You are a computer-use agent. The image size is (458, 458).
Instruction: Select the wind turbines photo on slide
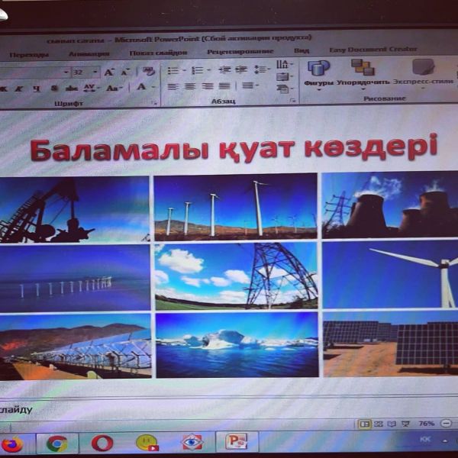235,206
